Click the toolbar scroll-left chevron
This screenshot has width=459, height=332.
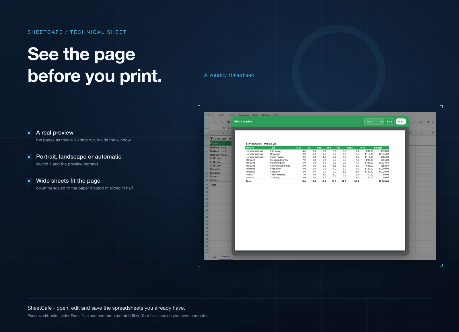pos(208,122)
